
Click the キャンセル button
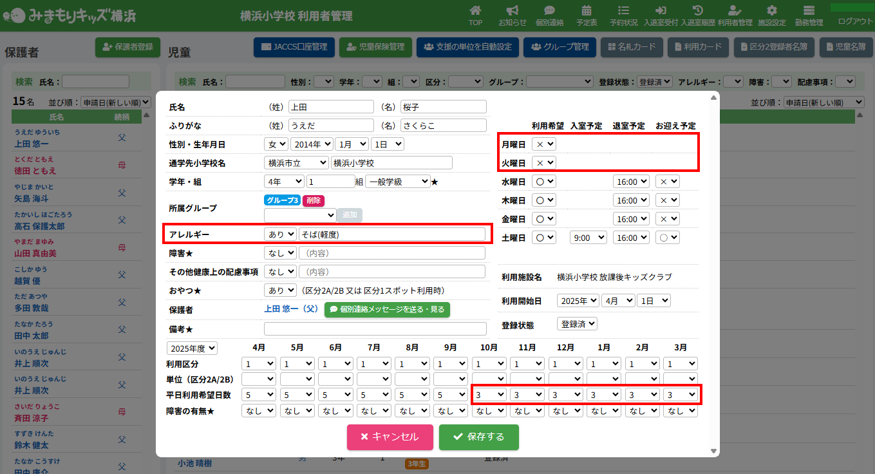click(390, 437)
